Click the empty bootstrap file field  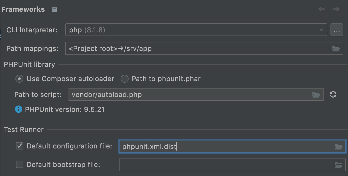click(226, 165)
